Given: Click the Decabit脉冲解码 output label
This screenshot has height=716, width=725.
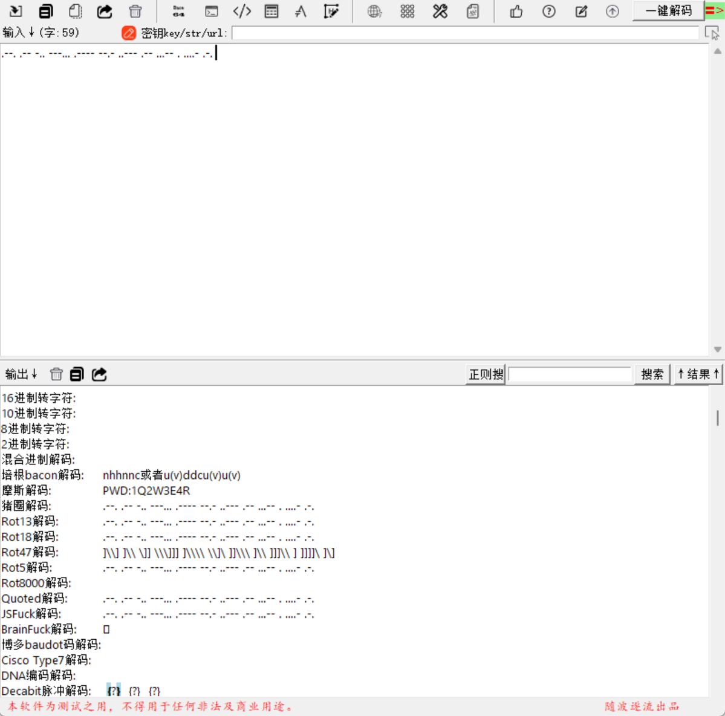Looking at the screenshot, I should pyautogui.click(x=46, y=691).
